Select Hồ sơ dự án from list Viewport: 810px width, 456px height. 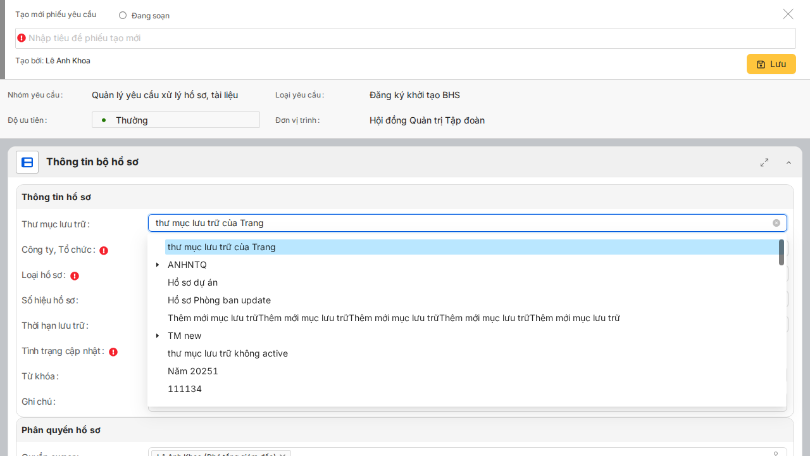(x=192, y=282)
